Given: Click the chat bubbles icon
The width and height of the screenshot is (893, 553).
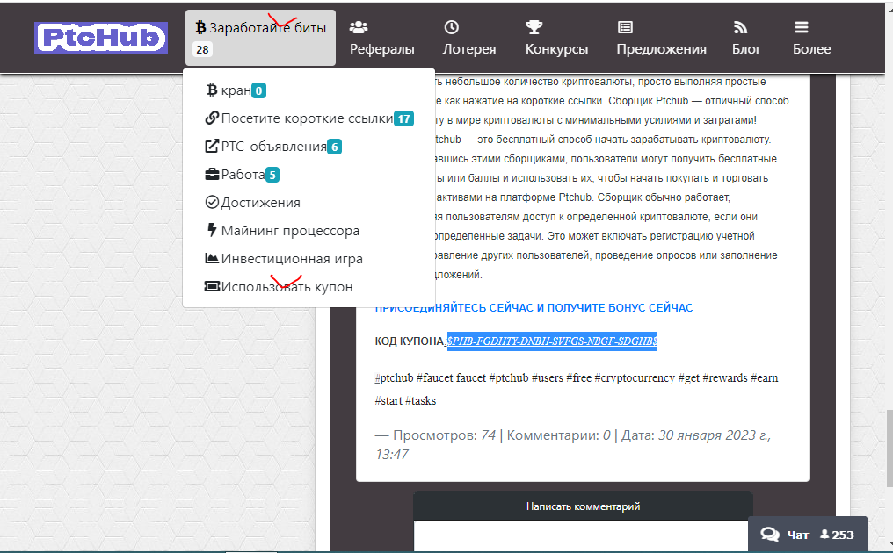Looking at the screenshot, I should click(770, 535).
